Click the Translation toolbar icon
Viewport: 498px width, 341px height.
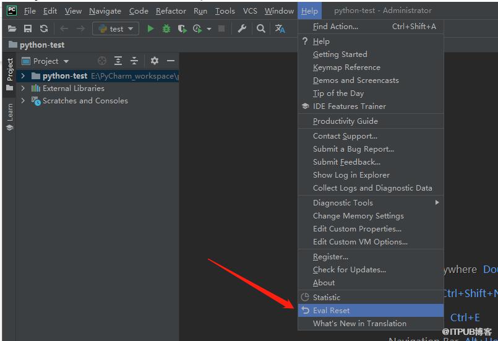click(280, 29)
